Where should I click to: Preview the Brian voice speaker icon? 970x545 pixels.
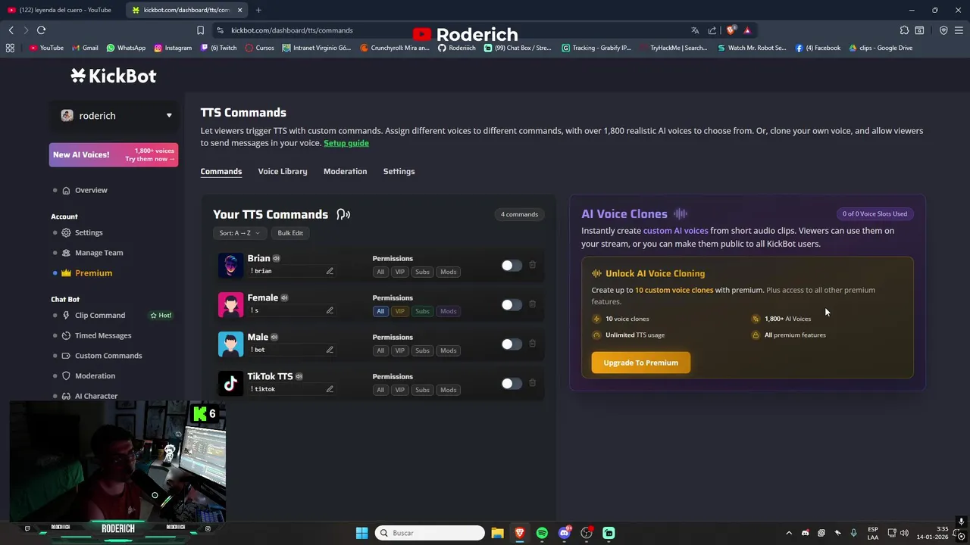pyautogui.click(x=277, y=258)
